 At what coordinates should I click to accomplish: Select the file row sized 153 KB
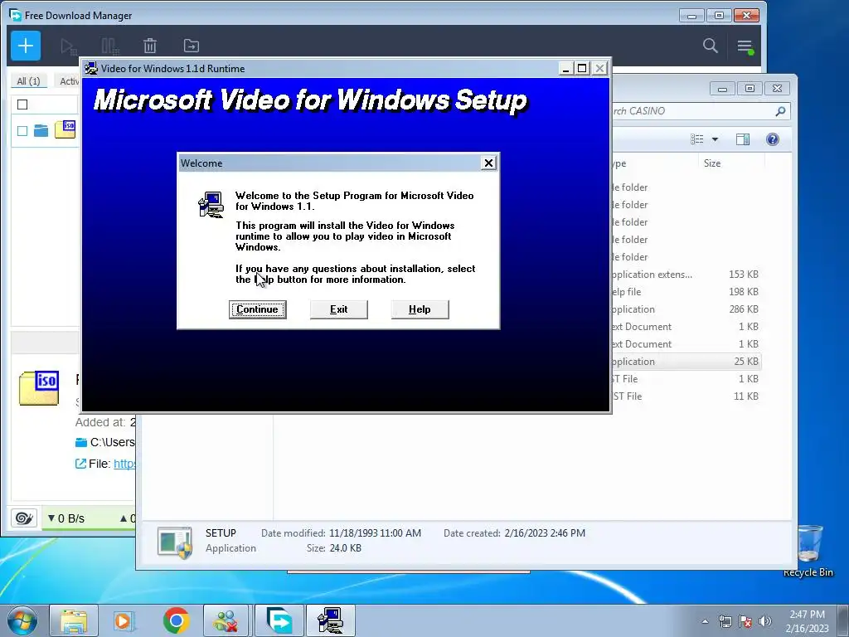pyautogui.click(x=686, y=274)
